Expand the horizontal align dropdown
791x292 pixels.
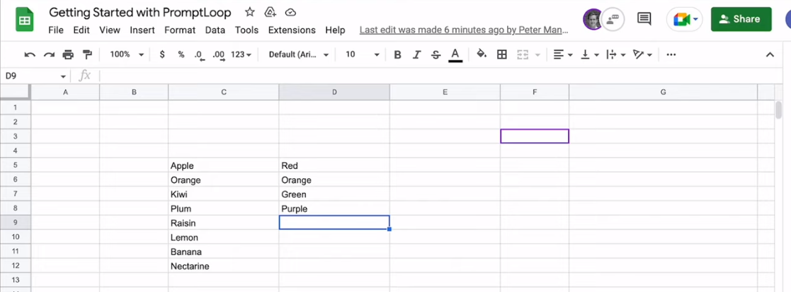pyautogui.click(x=562, y=54)
